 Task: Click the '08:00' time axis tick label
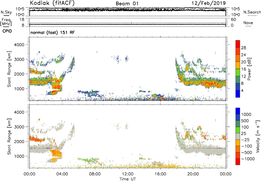tap(95, 174)
